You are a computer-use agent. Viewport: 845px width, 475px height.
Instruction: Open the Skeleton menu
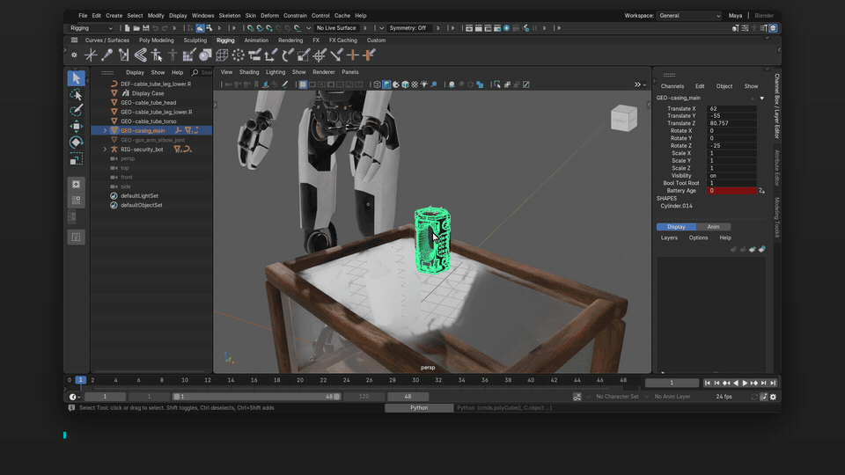[x=230, y=16]
